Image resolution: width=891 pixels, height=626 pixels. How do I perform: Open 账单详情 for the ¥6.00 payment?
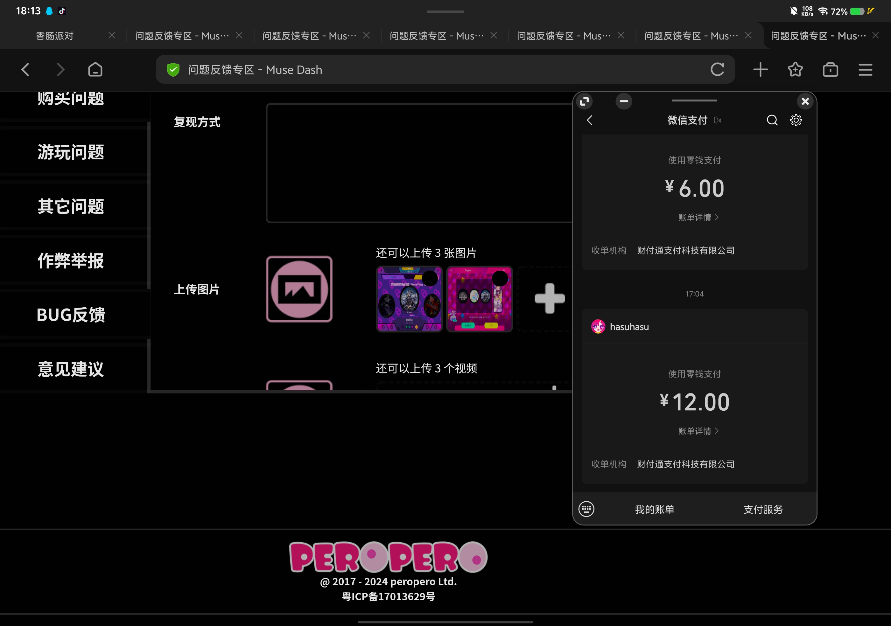click(698, 217)
